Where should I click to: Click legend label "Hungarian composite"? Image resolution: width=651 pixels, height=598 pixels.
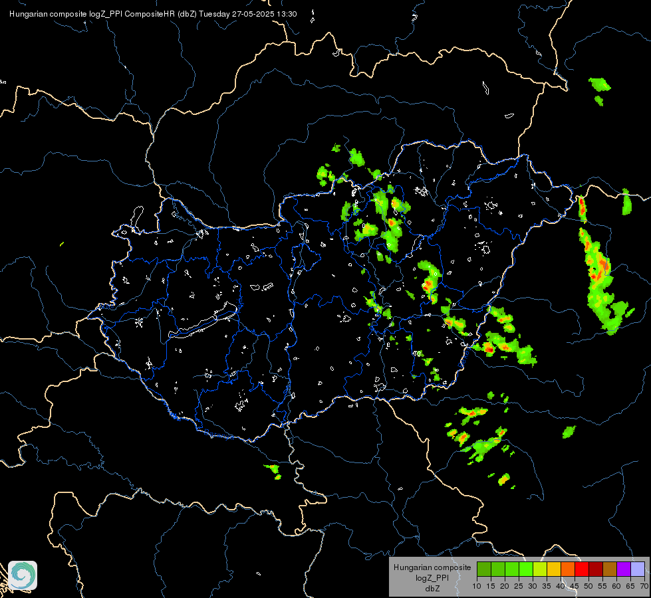point(432,567)
